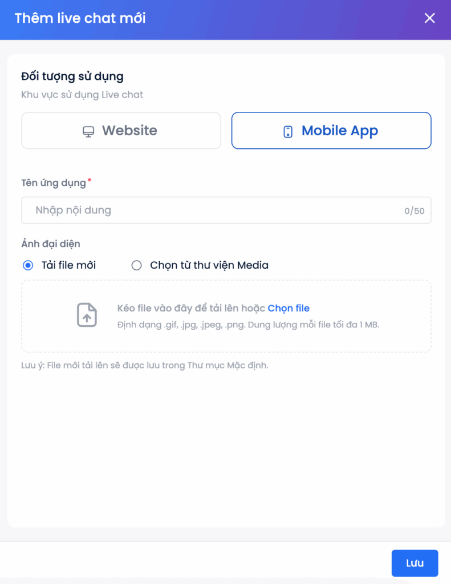Viewport: 451px width, 584px height.
Task: Select the Mobile App usage option
Action: tap(331, 131)
